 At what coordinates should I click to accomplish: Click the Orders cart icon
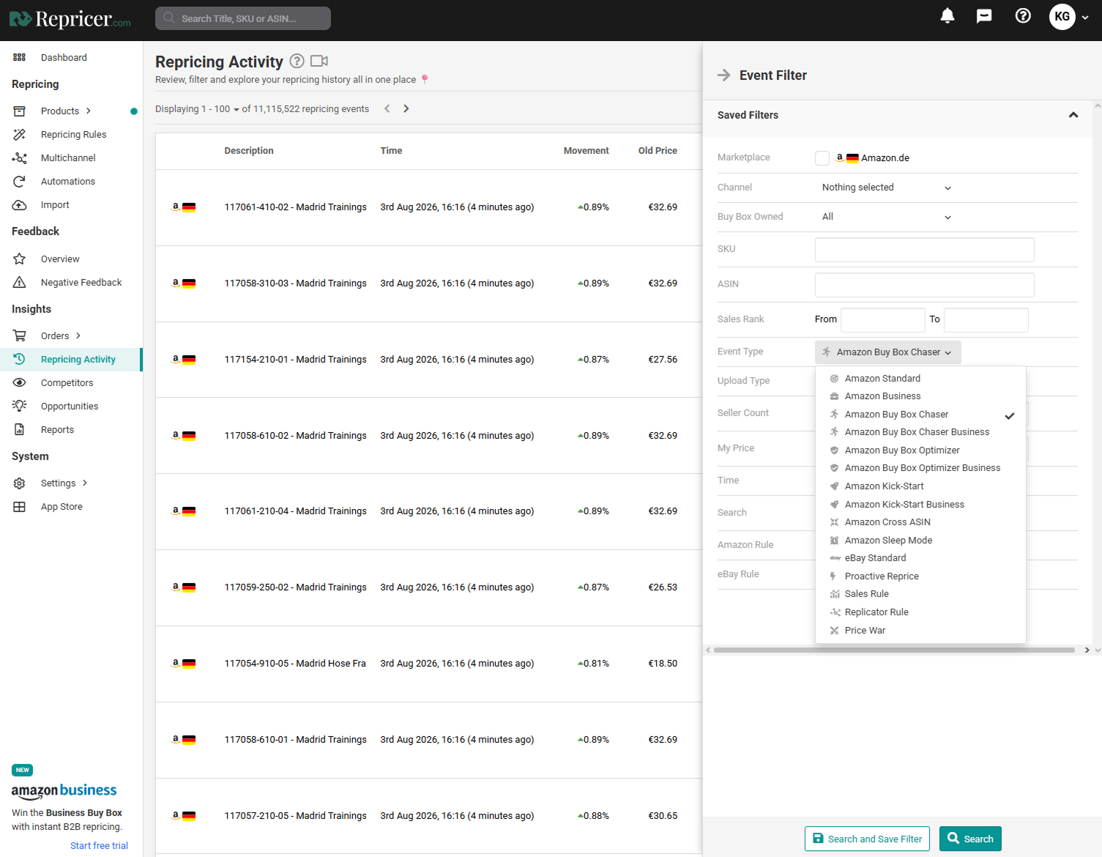pyautogui.click(x=20, y=336)
